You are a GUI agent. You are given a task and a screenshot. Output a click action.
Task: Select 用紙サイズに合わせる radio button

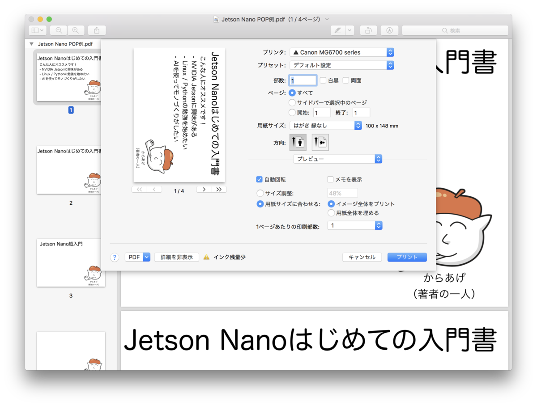tap(260, 204)
